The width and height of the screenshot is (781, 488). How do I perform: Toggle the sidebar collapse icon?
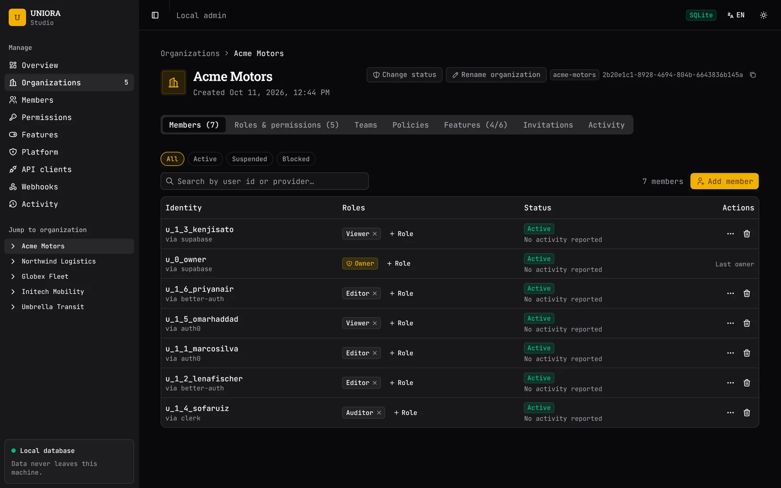pos(155,15)
